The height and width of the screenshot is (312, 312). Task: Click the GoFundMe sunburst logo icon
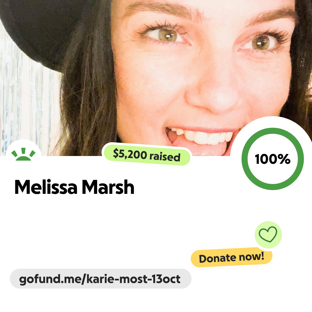coord(23,154)
